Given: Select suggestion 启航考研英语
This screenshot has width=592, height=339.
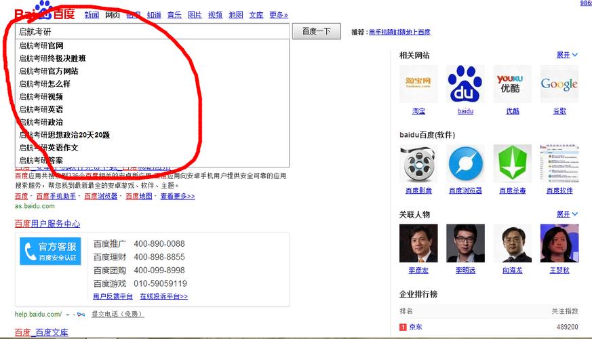Looking at the screenshot, I should (x=152, y=109).
